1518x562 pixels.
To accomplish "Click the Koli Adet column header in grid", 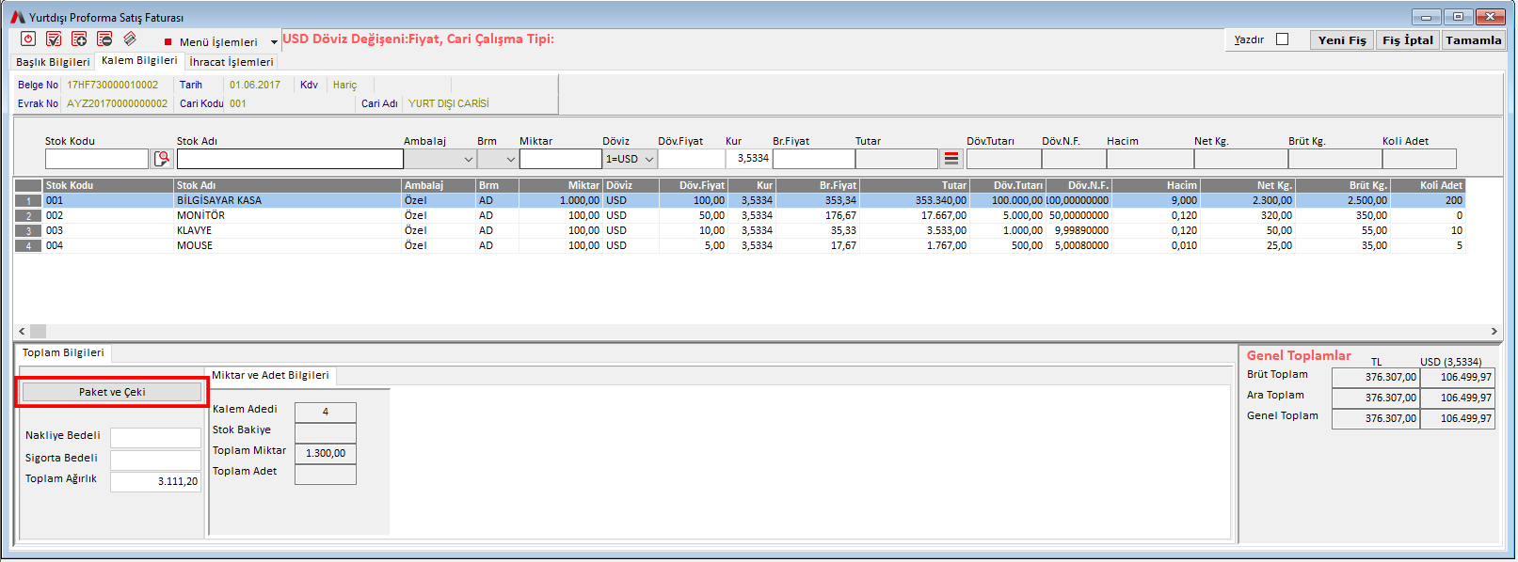I will tap(1428, 185).
